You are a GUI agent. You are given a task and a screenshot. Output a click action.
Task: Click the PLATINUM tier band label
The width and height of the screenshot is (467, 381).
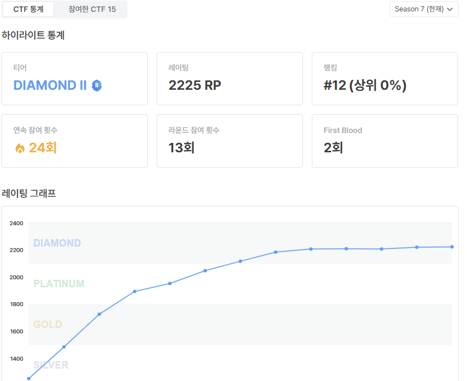click(58, 284)
